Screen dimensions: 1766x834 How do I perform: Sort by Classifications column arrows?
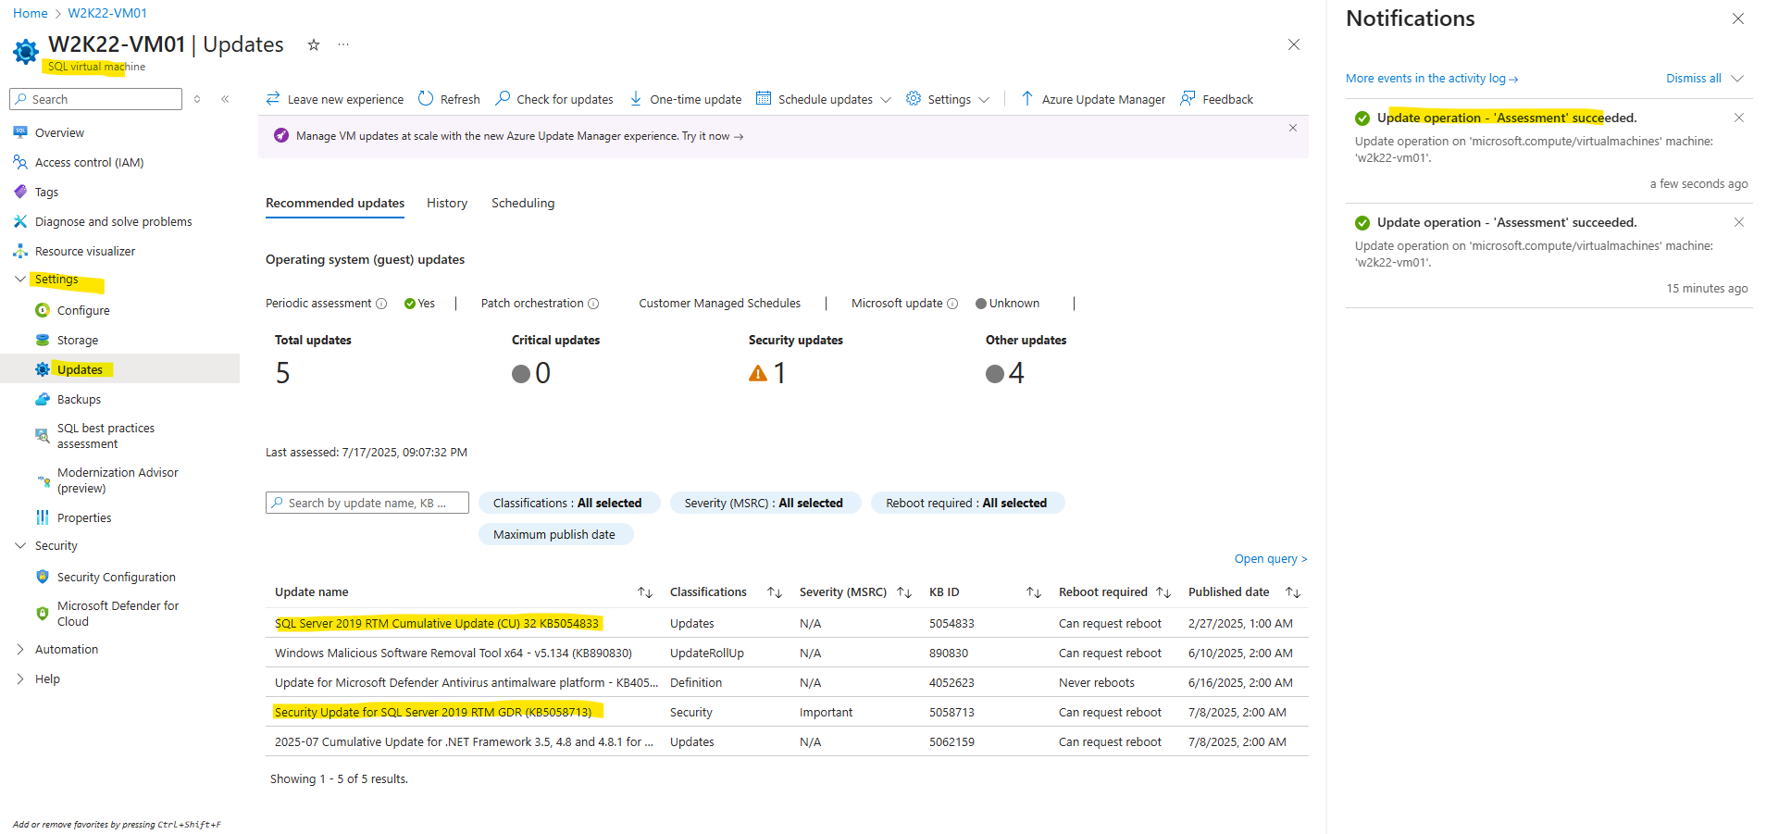click(x=775, y=592)
